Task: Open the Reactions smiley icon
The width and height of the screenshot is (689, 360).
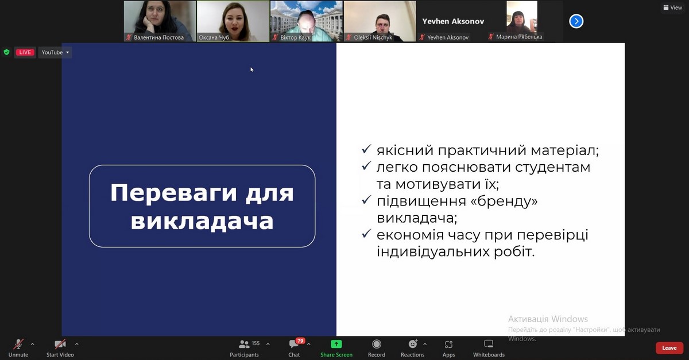Action: coord(412,344)
